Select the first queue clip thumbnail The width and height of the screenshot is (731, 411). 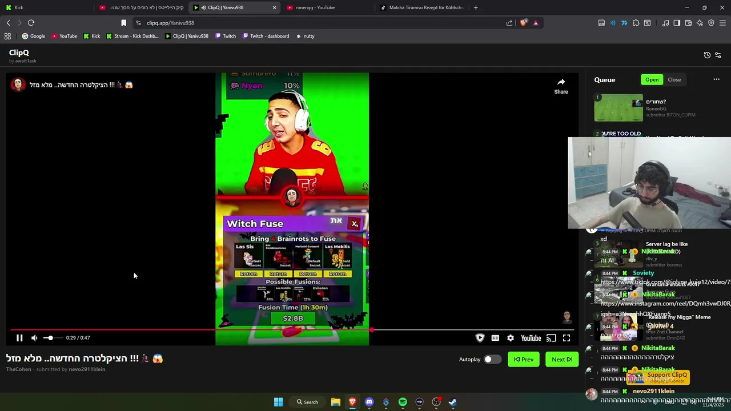click(618, 108)
